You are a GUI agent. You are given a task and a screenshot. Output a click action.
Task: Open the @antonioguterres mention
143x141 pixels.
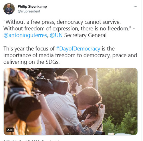[x=25, y=35]
